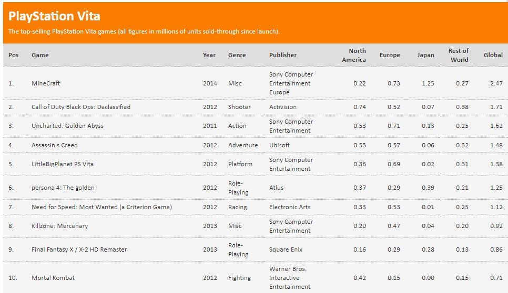The width and height of the screenshot is (508, 293).
Task: Click the Europe column header
Action: coord(390,55)
